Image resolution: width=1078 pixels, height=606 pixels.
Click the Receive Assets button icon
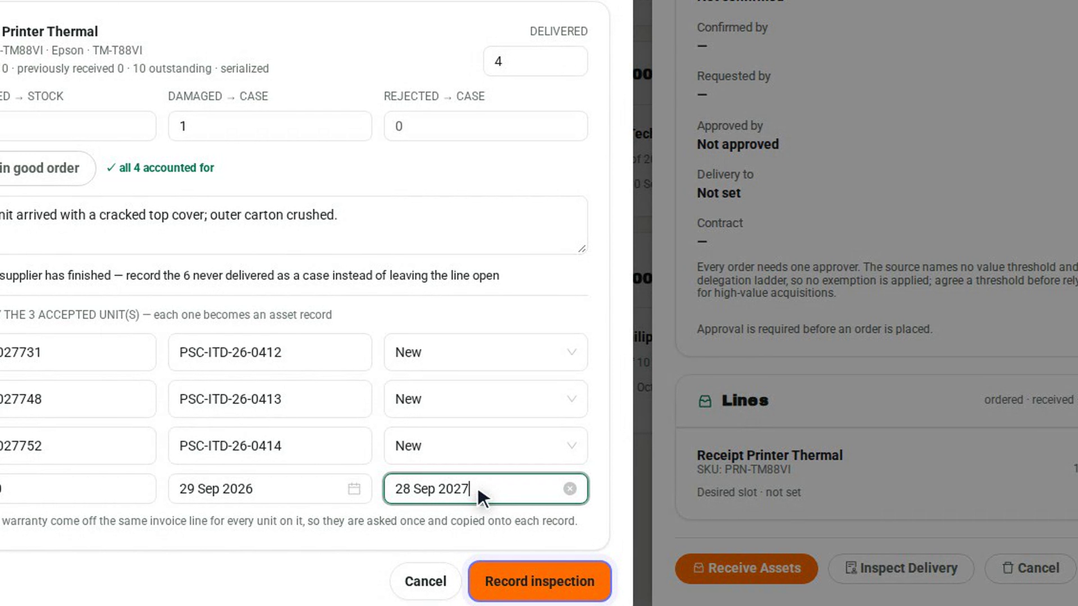[x=698, y=568]
